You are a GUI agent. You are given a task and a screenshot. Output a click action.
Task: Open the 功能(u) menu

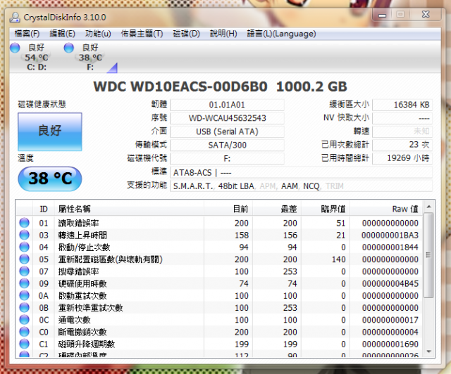click(x=98, y=34)
